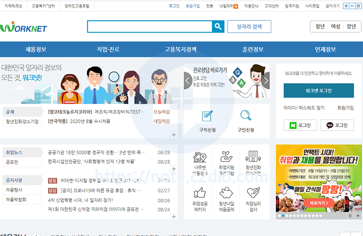Viewport: 363px width, 236px height.
Task: Reset font size with circle icon
Action: pyautogui.click(x=358, y=6)
